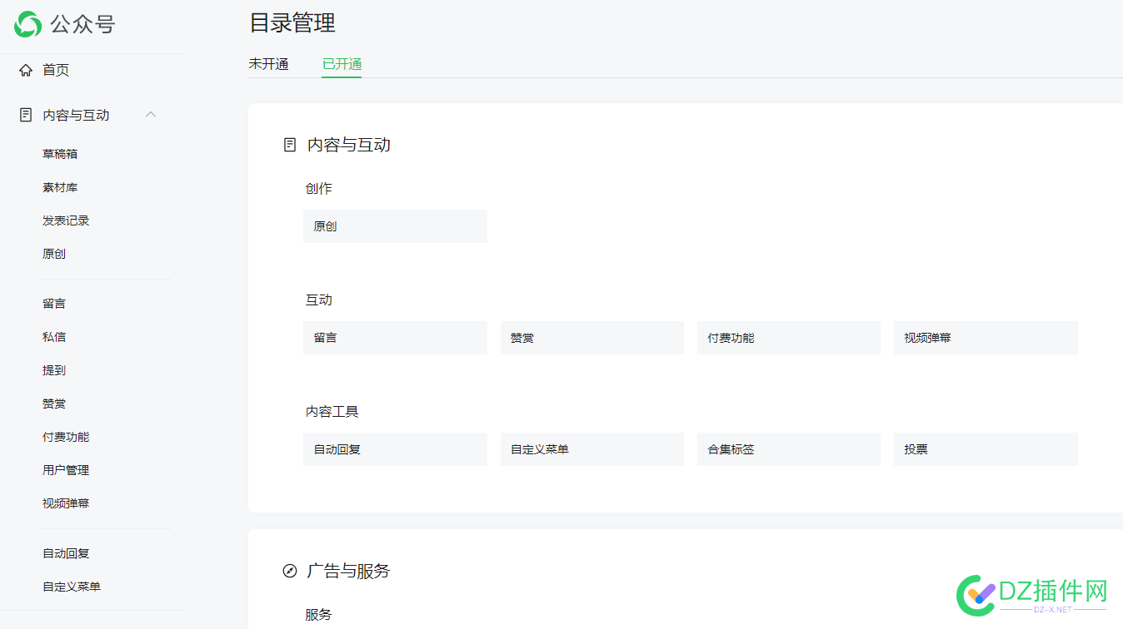
Task: Open sidebar item 视频弹幕
Action: (66, 503)
